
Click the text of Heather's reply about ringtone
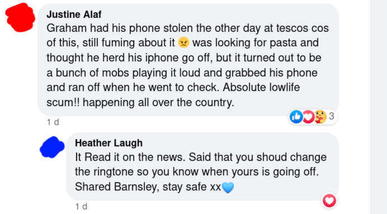pos(201,172)
